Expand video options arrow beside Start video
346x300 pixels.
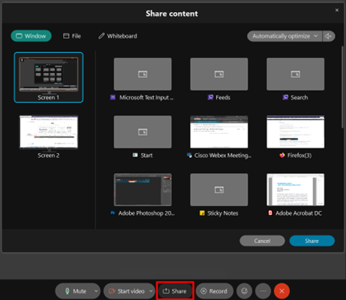151,291
